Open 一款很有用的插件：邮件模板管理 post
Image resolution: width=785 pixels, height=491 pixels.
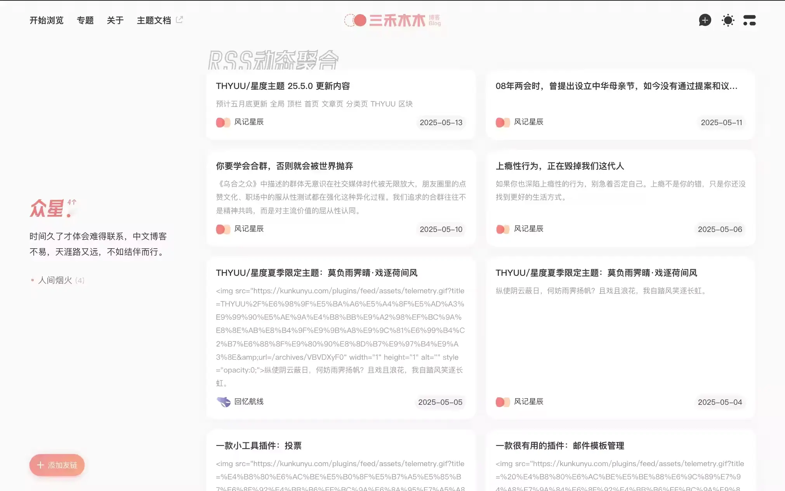point(559,446)
